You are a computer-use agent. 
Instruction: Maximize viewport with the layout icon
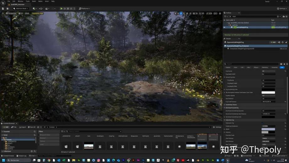(x=220, y=14)
